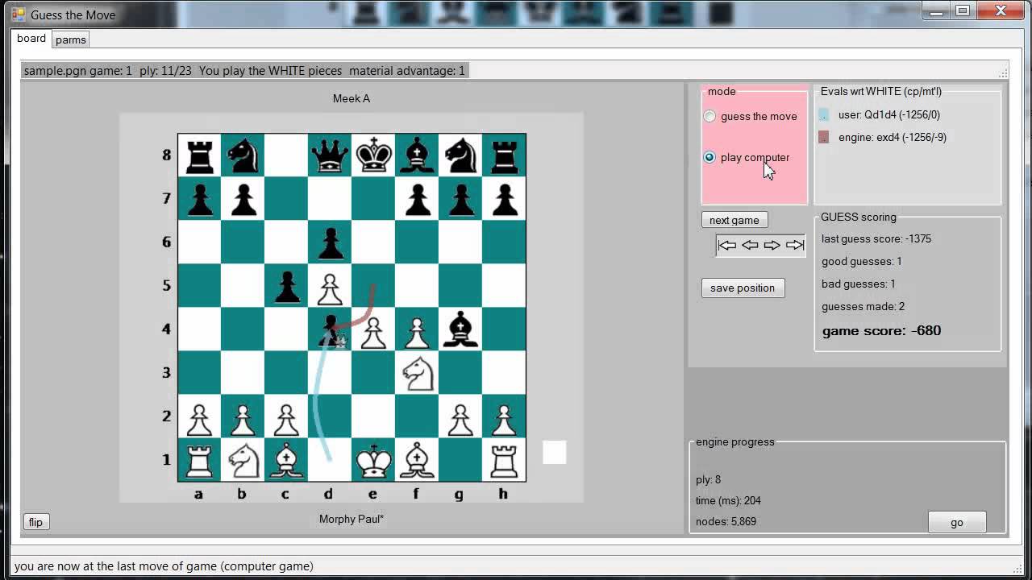
Task: Select the black rook on a8
Action: tap(199, 155)
